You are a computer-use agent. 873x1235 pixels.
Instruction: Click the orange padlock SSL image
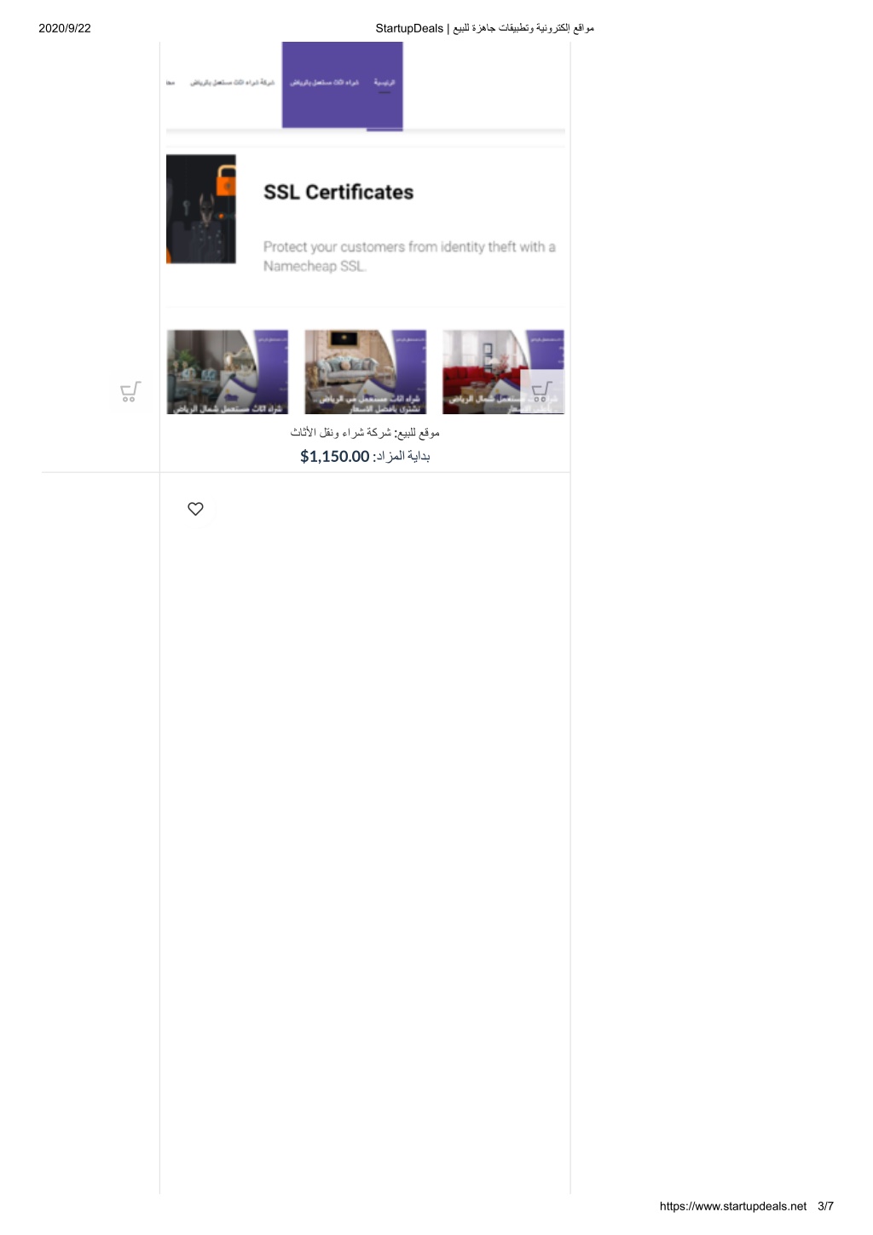click(x=201, y=209)
